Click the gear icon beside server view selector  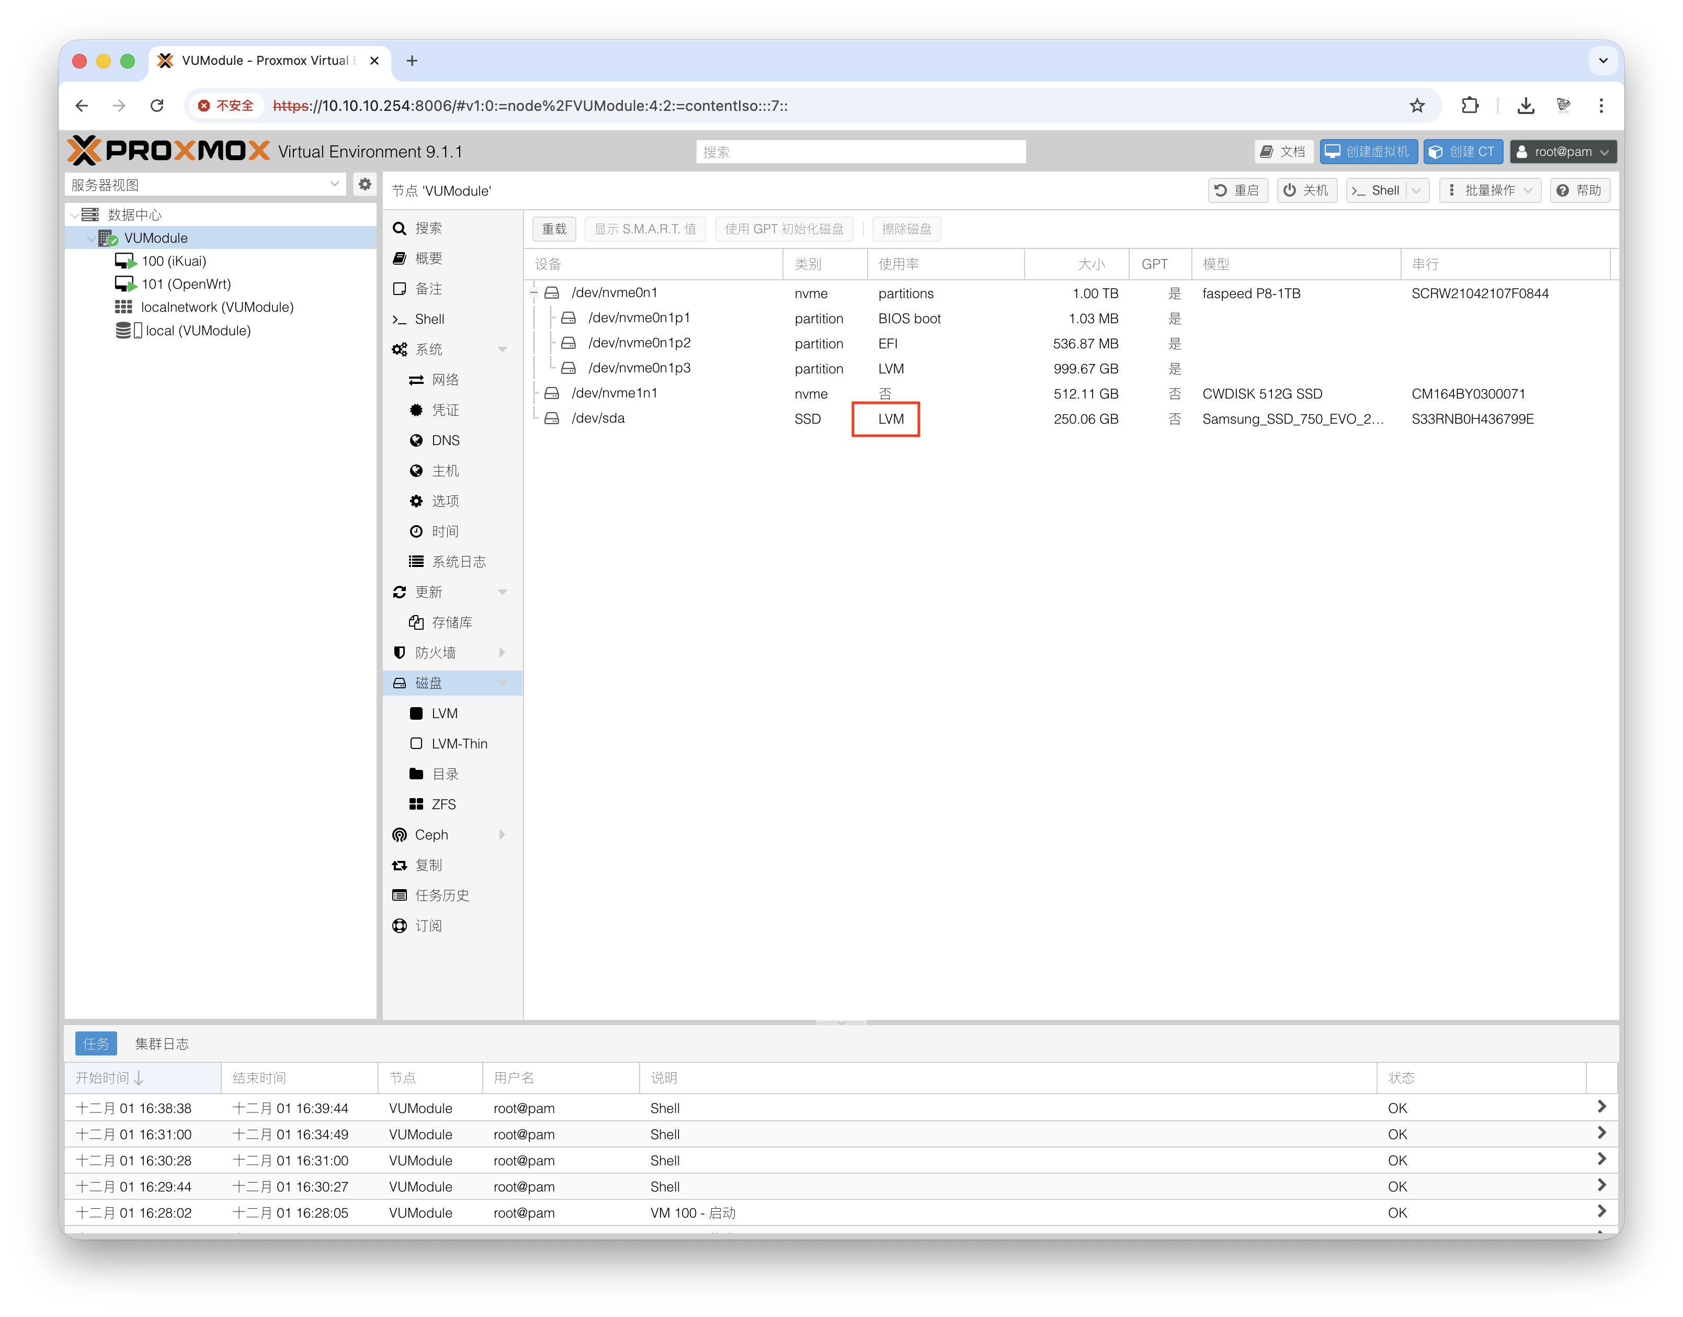pos(365,184)
